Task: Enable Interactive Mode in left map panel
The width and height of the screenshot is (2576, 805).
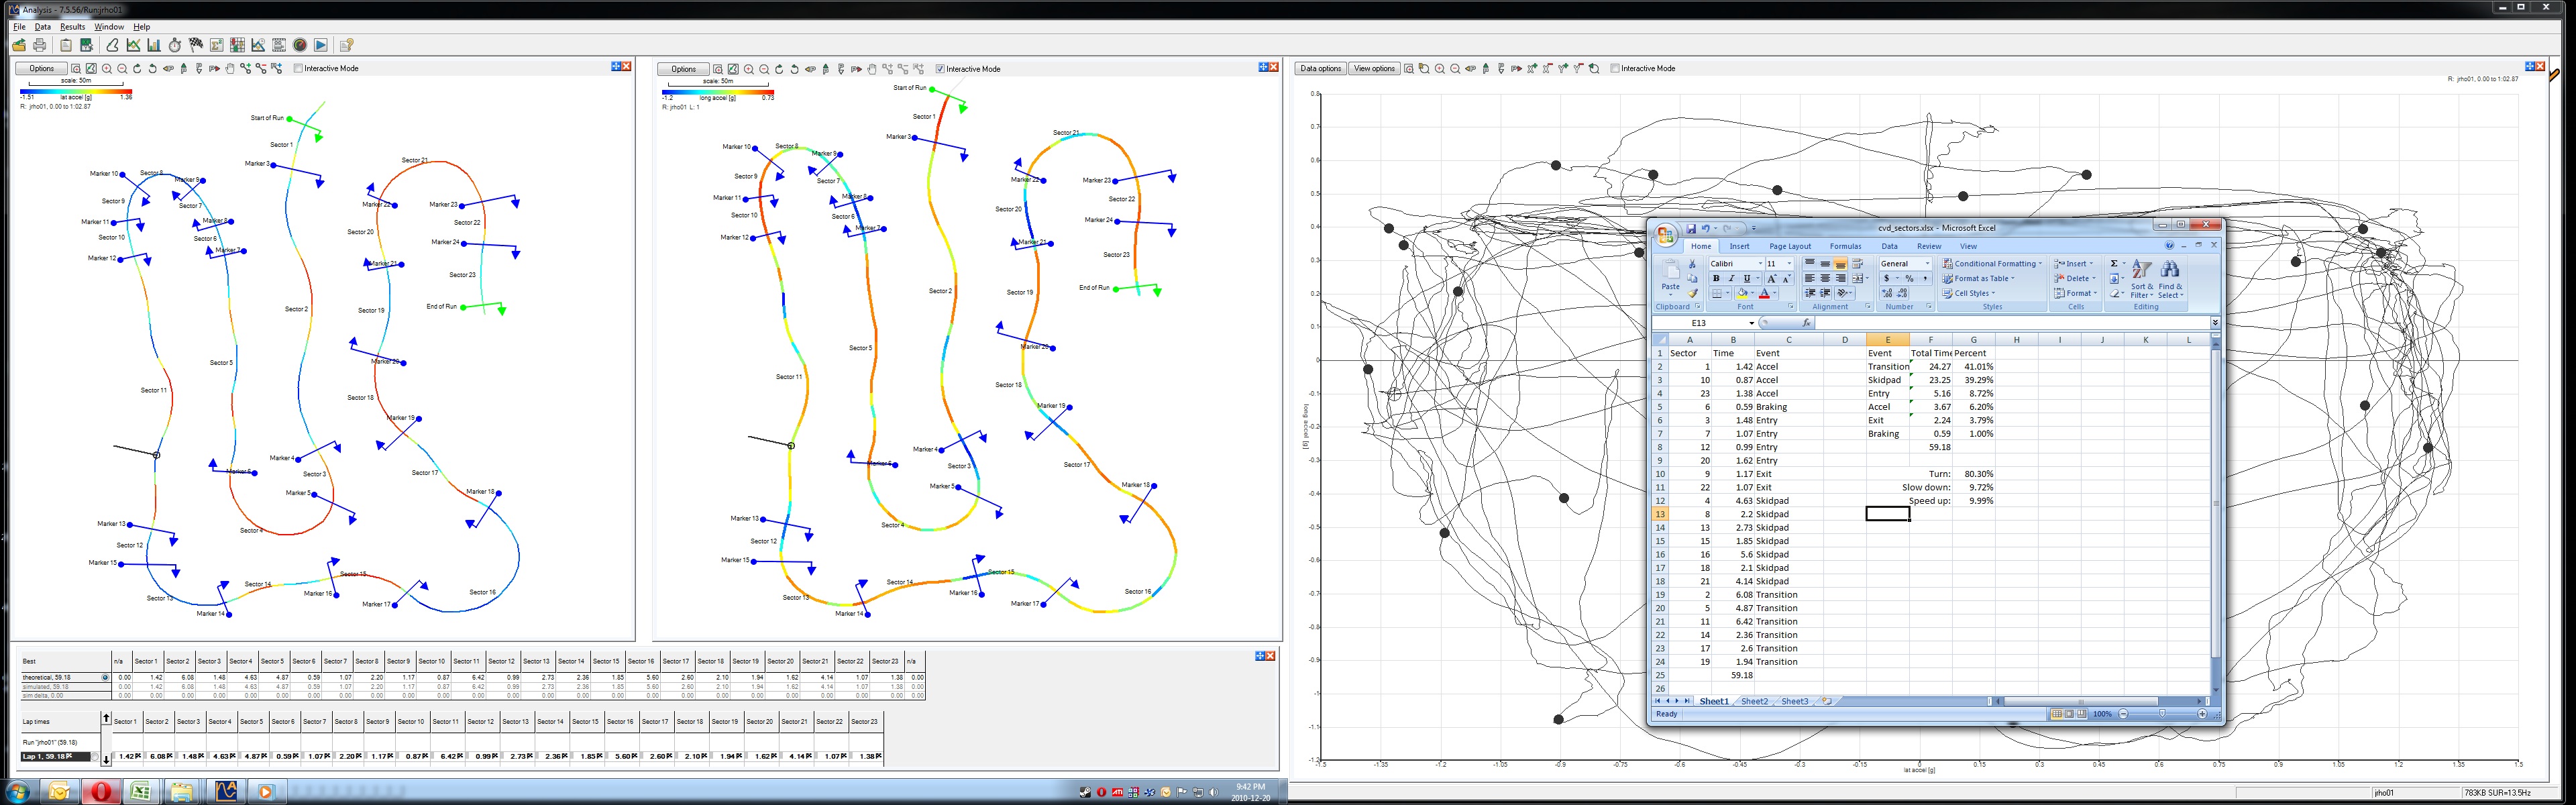Action: point(298,69)
